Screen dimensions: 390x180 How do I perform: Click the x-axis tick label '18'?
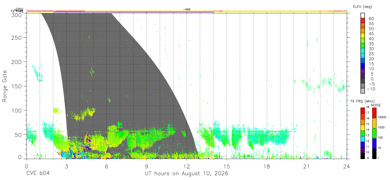267,166
